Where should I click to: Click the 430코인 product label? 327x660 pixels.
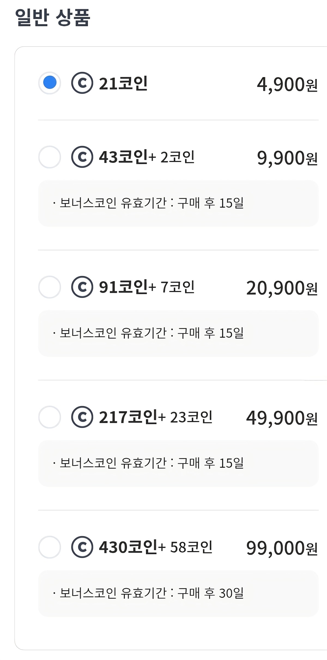pyautogui.click(x=128, y=547)
